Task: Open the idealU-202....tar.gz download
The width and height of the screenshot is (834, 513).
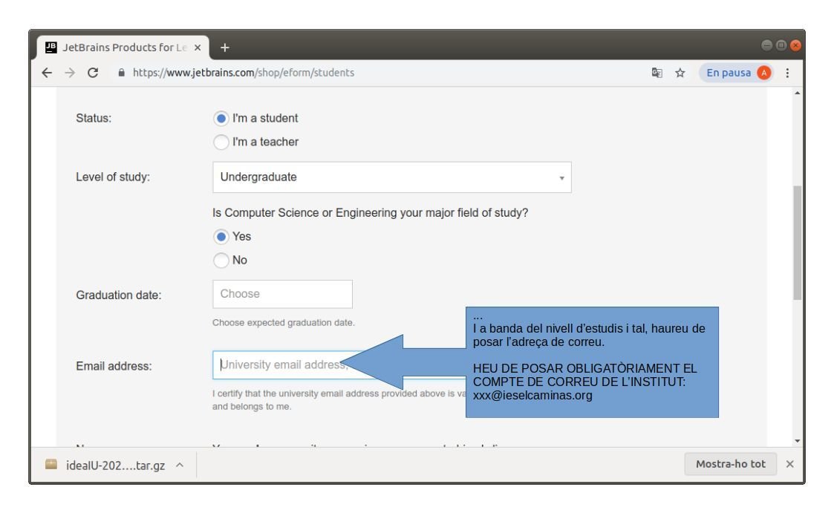Action: click(x=115, y=465)
